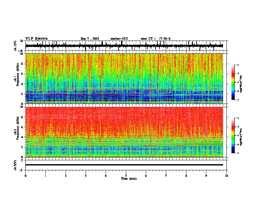Viewport: 255px width, 197px height.
Task: Click the "-5" label on ch.2 colorbar
Action: click(238, 136)
